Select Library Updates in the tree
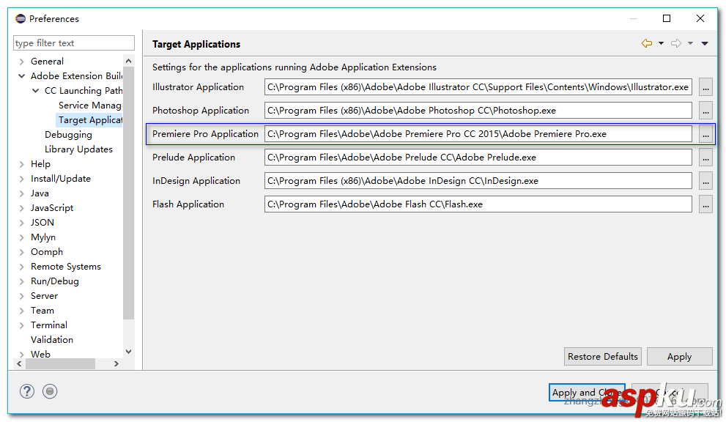This screenshot has width=726, height=422. pos(78,149)
